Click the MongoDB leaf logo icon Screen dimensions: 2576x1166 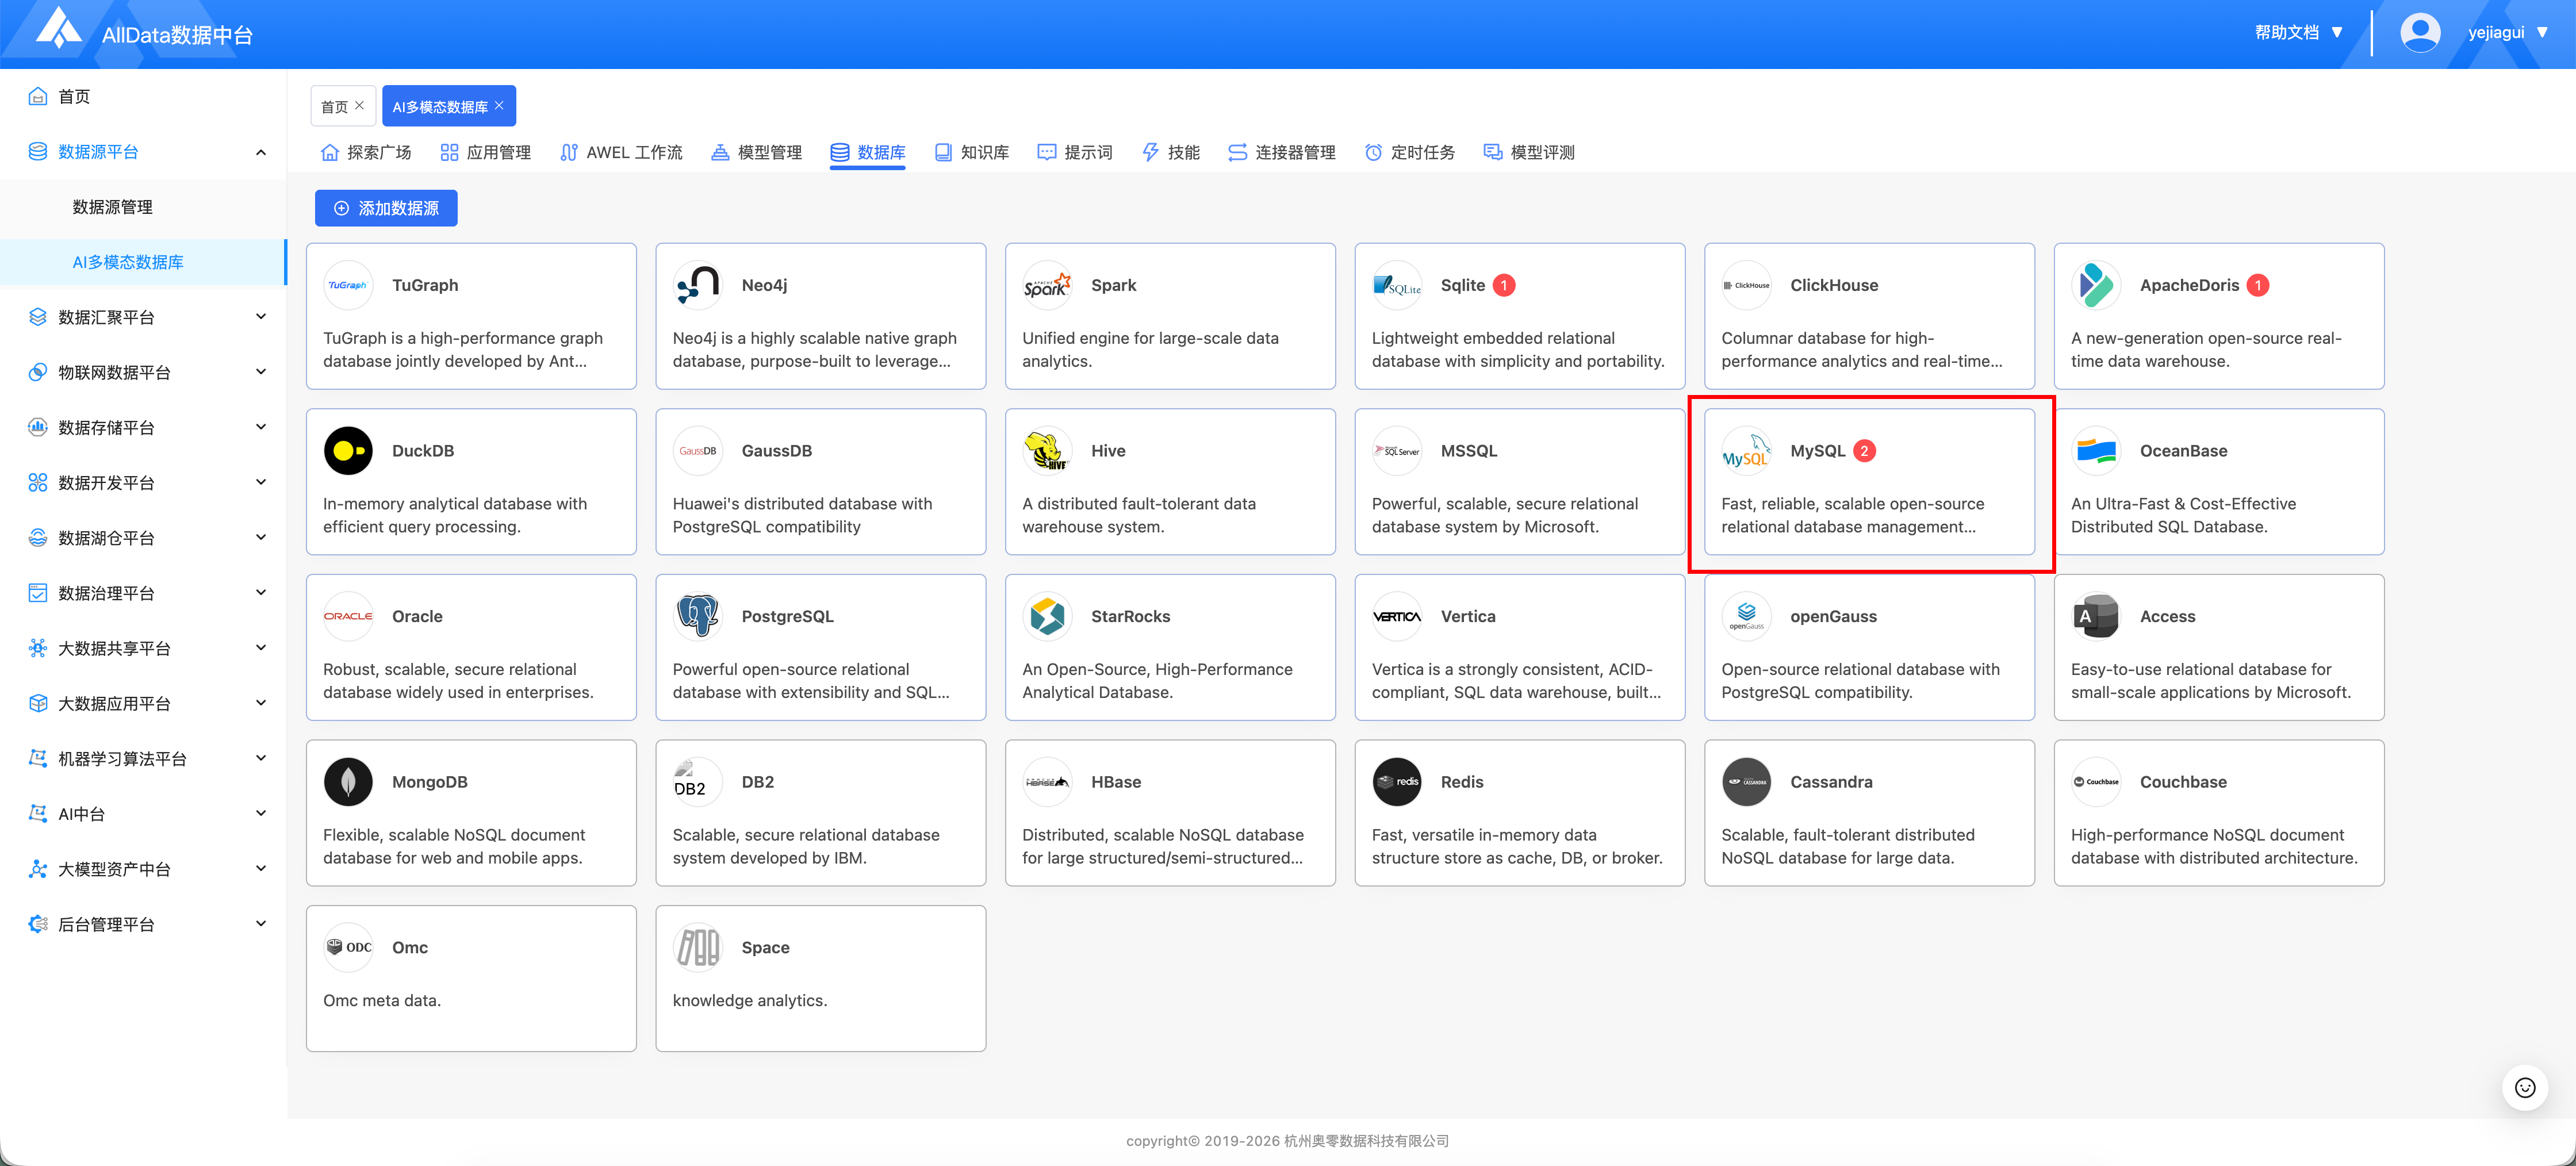[348, 782]
